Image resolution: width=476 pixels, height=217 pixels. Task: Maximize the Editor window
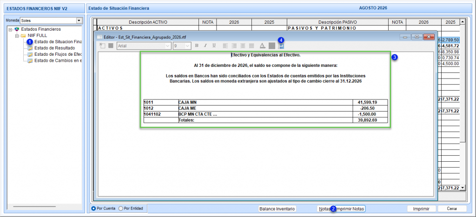click(x=417, y=37)
